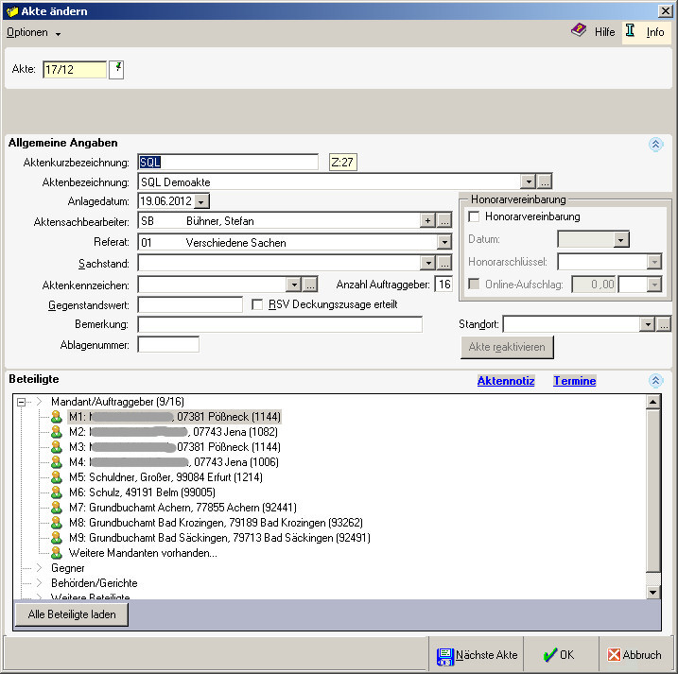Screen dimensions: 678x674
Task: Click ellipsis button beside Standort
Action: click(664, 324)
